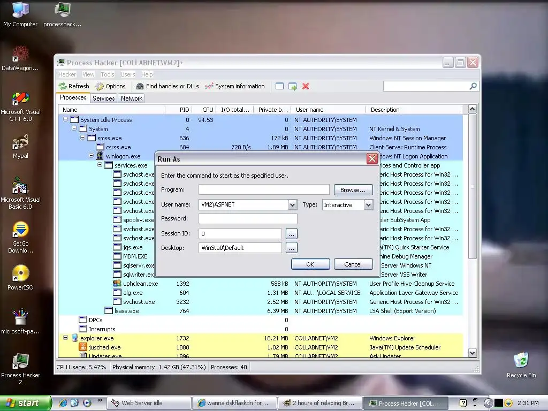The image size is (548, 411).
Task: Open the processhacker desktop shortcut
Action: (63, 14)
